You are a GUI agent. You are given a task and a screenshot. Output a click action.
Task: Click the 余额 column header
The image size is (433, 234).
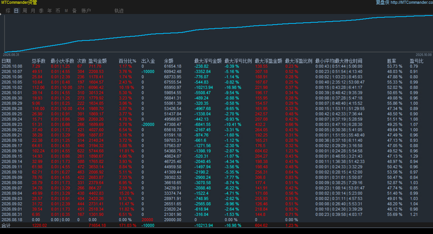click(x=168, y=61)
